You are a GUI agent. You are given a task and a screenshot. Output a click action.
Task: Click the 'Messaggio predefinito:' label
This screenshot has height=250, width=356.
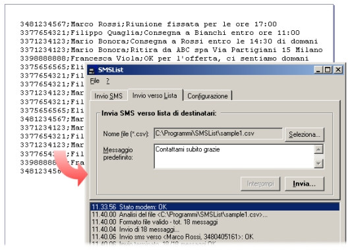pos(118,153)
